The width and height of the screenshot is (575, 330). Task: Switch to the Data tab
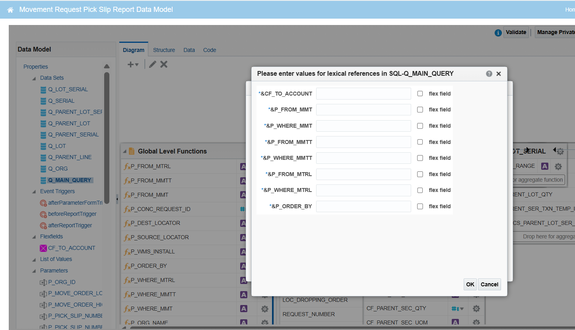point(189,50)
